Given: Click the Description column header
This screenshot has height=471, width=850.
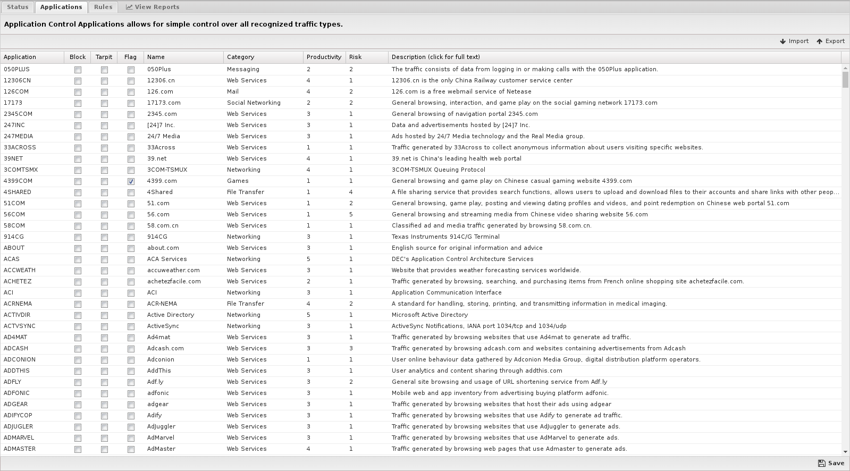Looking at the screenshot, I should 615,57.
